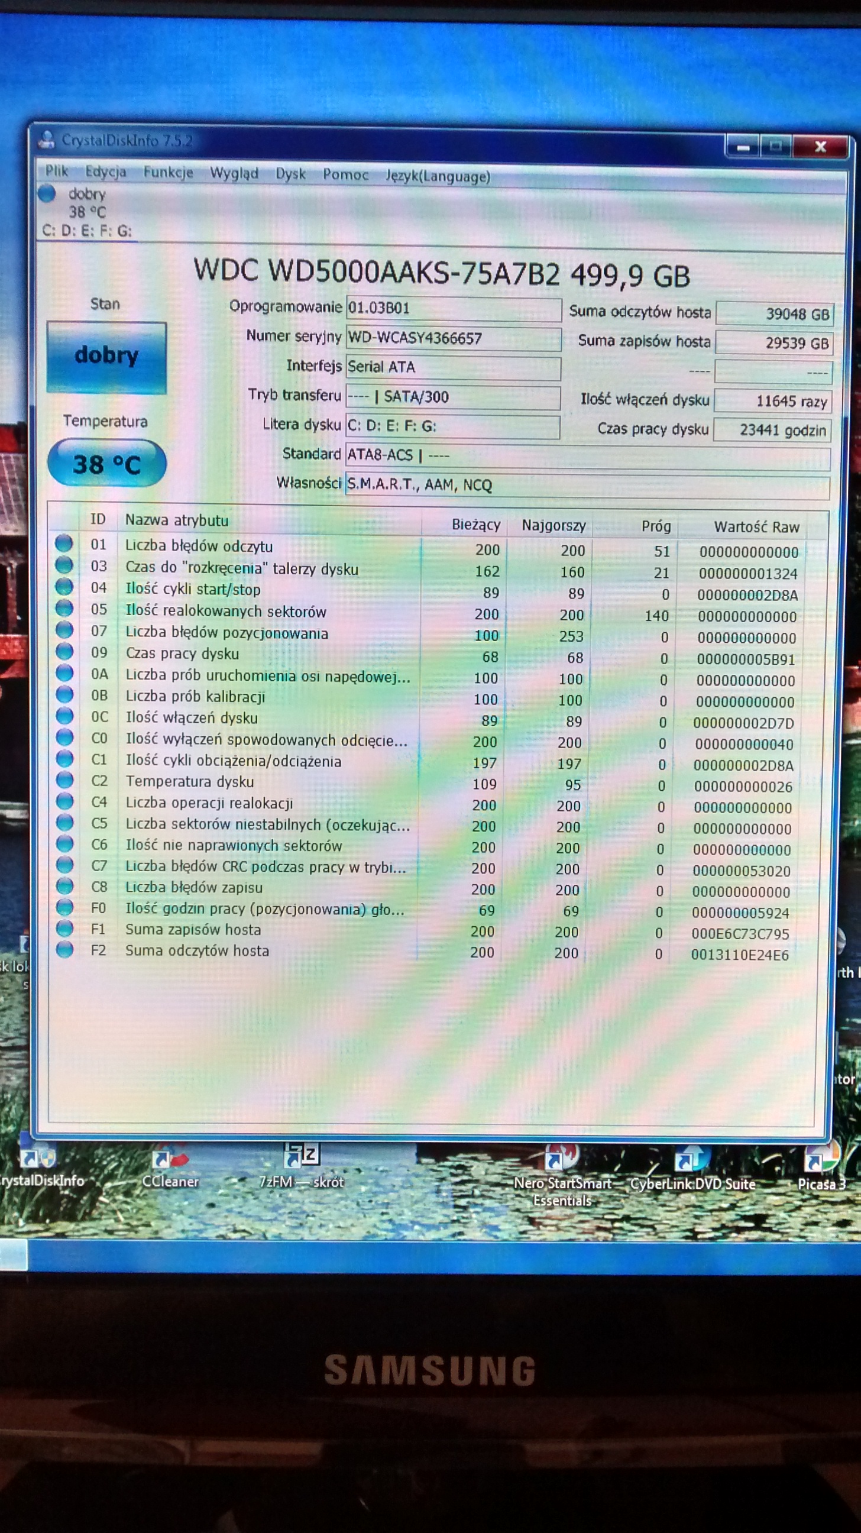The height and width of the screenshot is (1533, 861).
Task: Click the Tryb transferu field SATA/300
Action: pyautogui.click(x=453, y=397)
